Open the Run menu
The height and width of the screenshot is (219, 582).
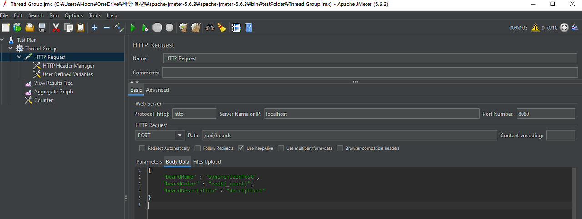tap(54, 15)
